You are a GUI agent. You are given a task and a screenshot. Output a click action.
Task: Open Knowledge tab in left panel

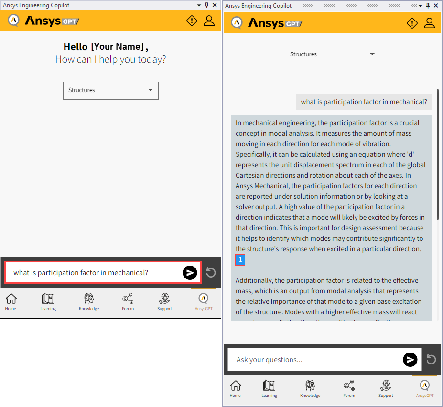tap(89, 302)
